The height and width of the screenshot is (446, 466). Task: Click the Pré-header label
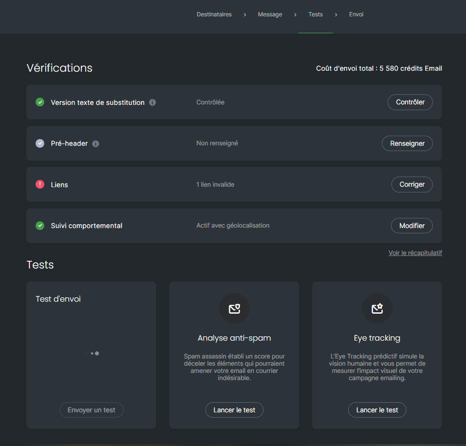(x=69, y=143)
